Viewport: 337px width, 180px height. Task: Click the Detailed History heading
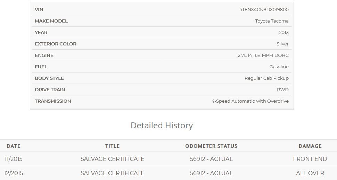pyautogui.click(x=162, y=126)
